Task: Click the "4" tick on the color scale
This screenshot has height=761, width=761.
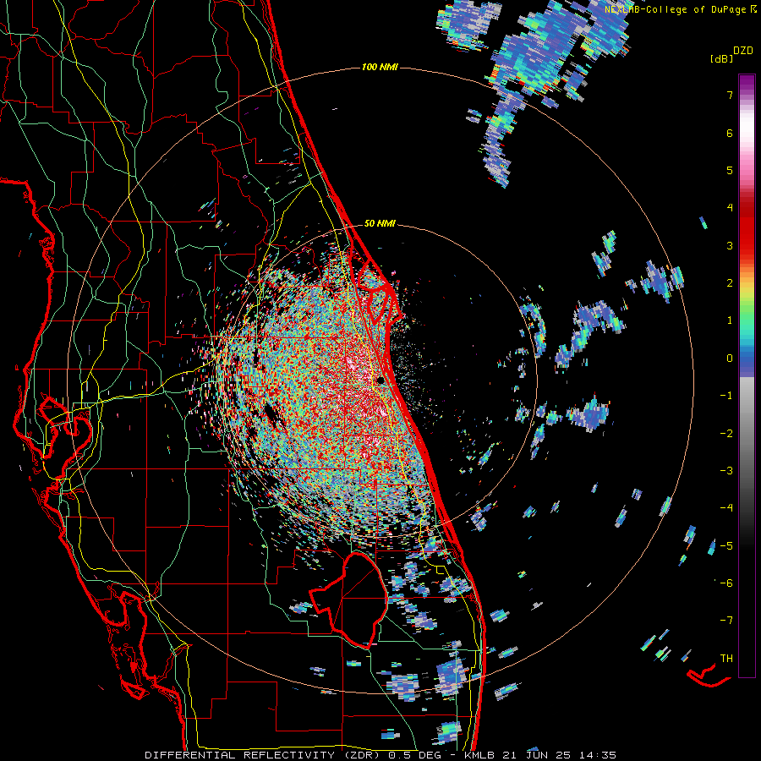Action: pyautogui.click(x=730, y=208)
